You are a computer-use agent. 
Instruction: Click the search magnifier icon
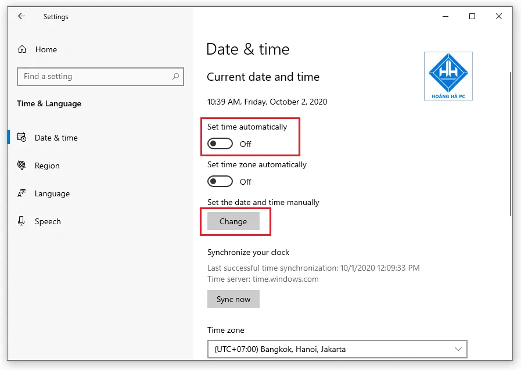(x=175, y=77)
